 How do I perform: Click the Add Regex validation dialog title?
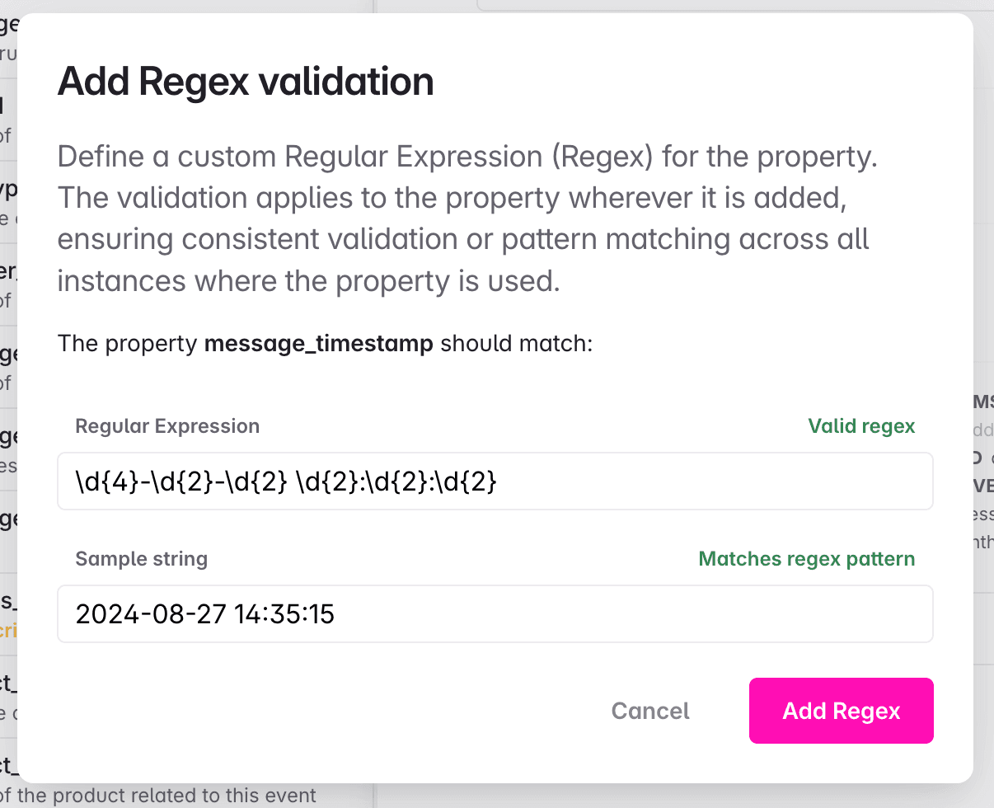pos(245,81)
